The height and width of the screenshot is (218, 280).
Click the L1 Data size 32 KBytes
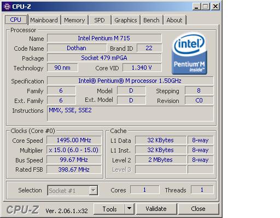point(161,140)
